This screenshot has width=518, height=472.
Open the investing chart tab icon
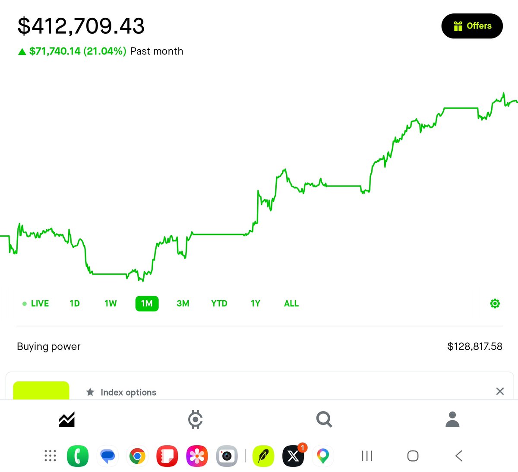pyautogui.click(x=67, y=419)
